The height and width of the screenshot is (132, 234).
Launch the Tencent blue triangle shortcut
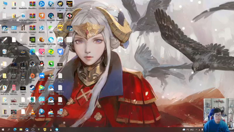point(42,4)
